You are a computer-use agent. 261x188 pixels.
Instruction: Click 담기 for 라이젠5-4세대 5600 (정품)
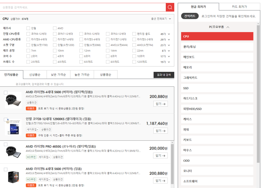160,181
